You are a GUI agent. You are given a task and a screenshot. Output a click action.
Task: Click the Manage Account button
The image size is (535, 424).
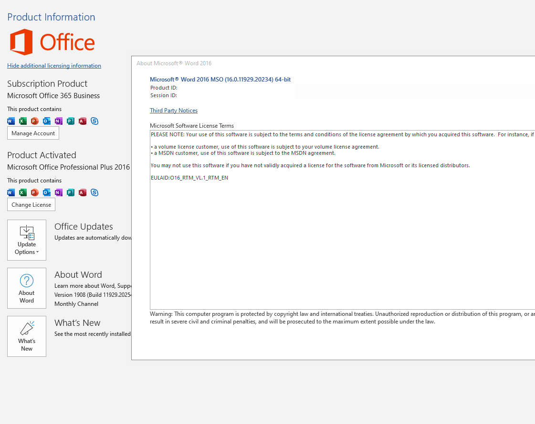(33, 133)
